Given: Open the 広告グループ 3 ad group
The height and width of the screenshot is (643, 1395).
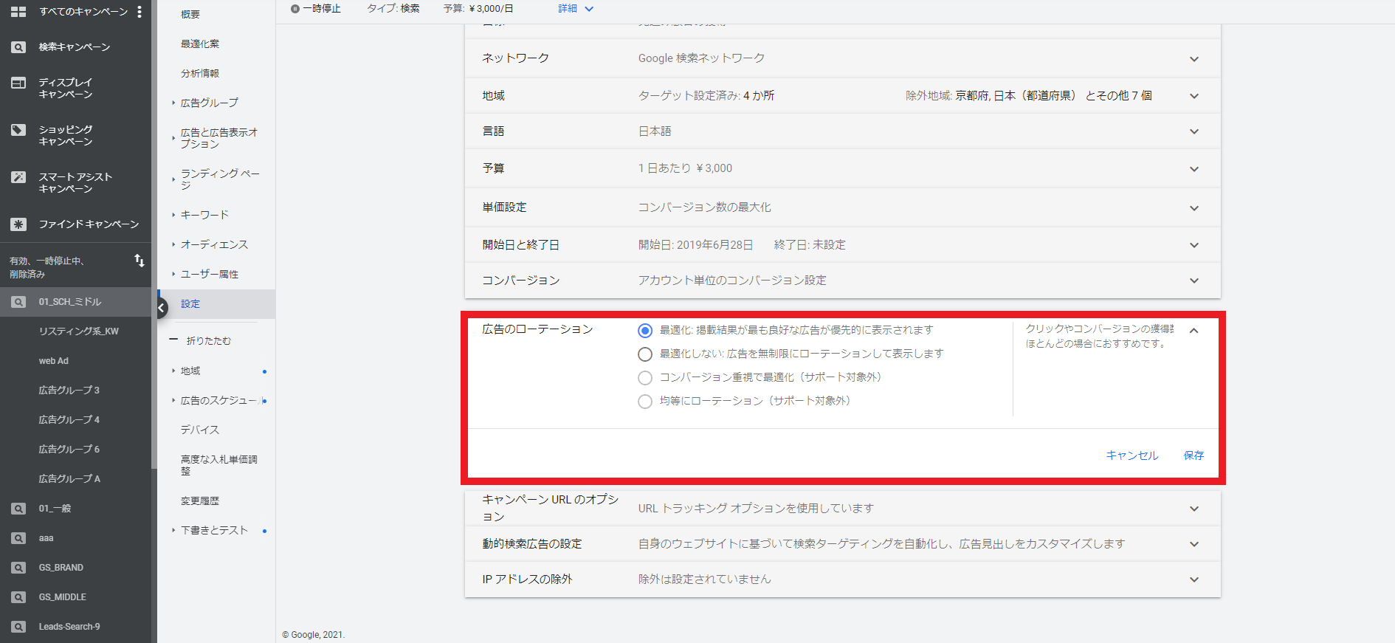Looking at the screenshot, I should (69, 390).
